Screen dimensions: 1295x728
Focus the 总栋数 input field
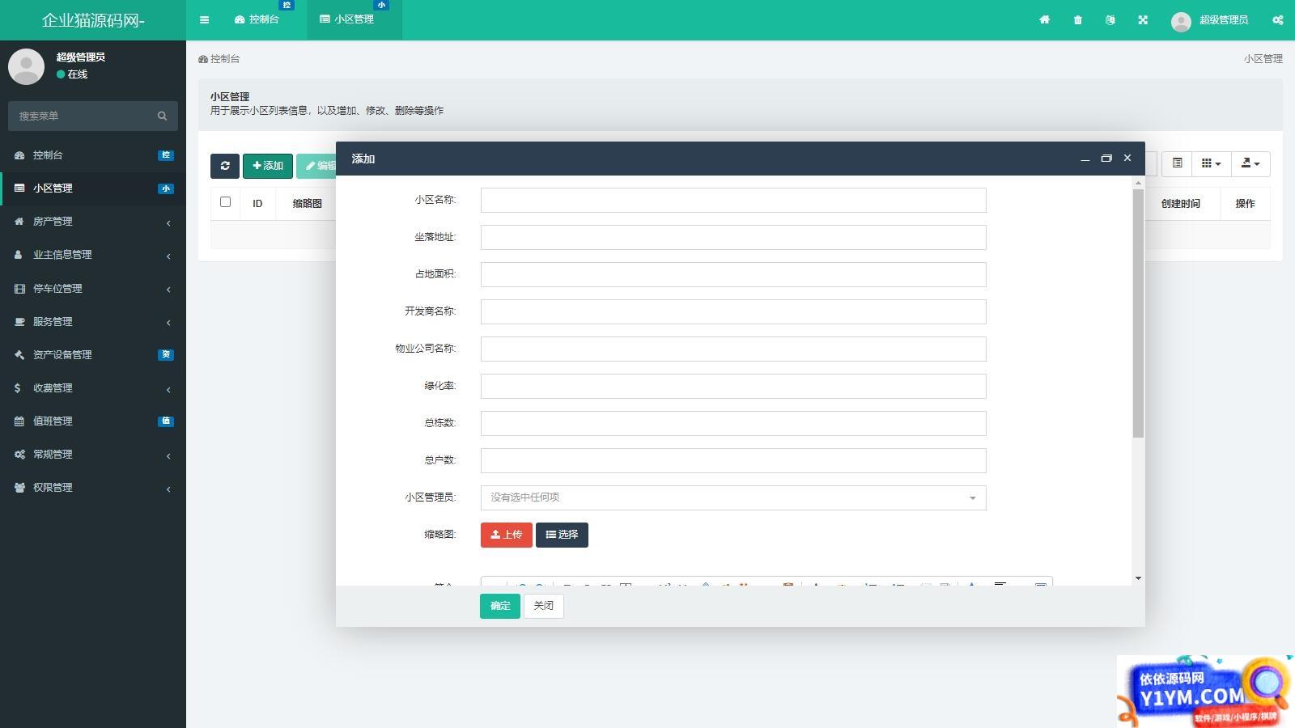[x=733, y=423]
